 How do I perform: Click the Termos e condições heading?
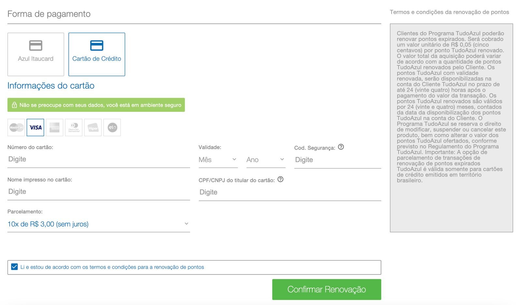tap(449, 12)
